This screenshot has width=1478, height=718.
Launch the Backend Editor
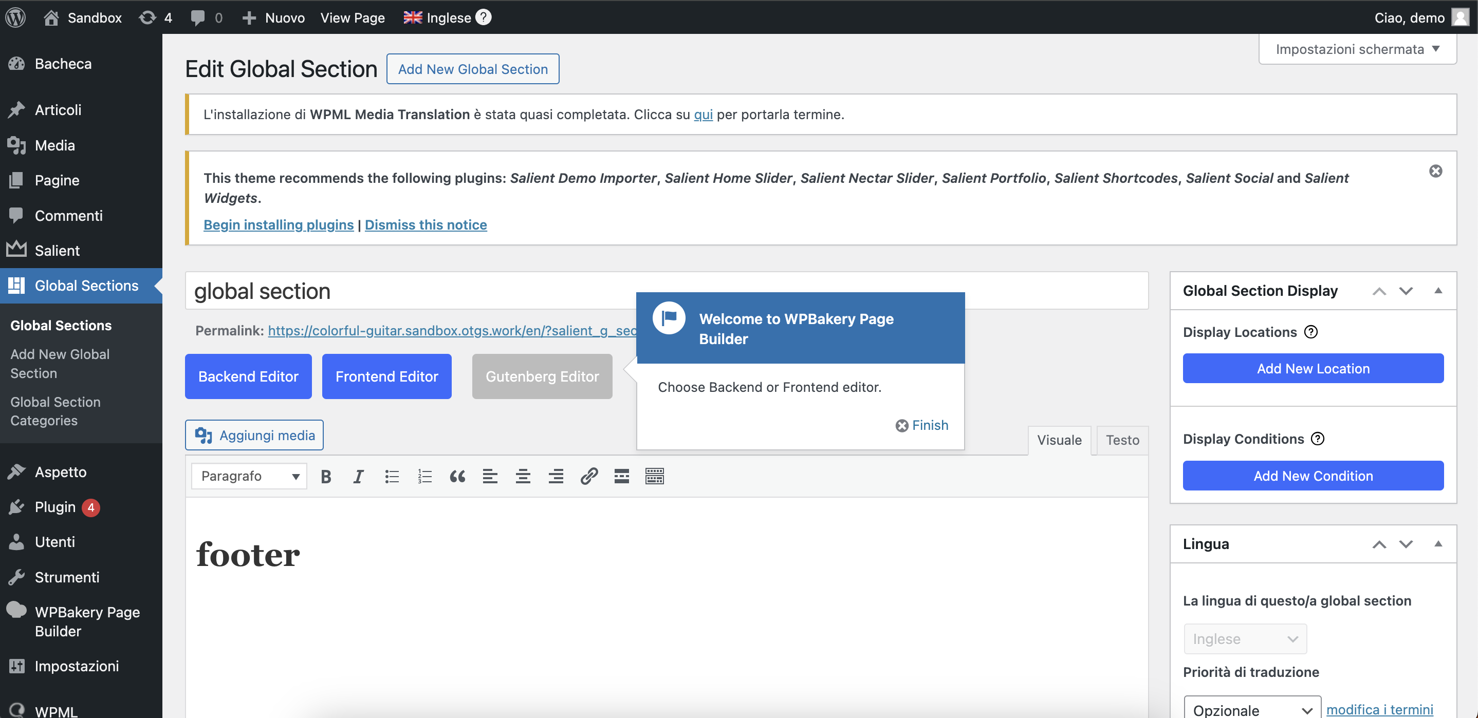pos(248,376)
